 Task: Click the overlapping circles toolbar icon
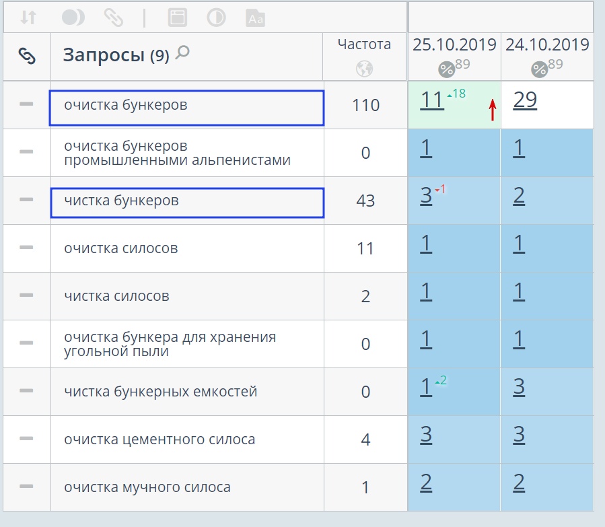click(x=73, y=17)
